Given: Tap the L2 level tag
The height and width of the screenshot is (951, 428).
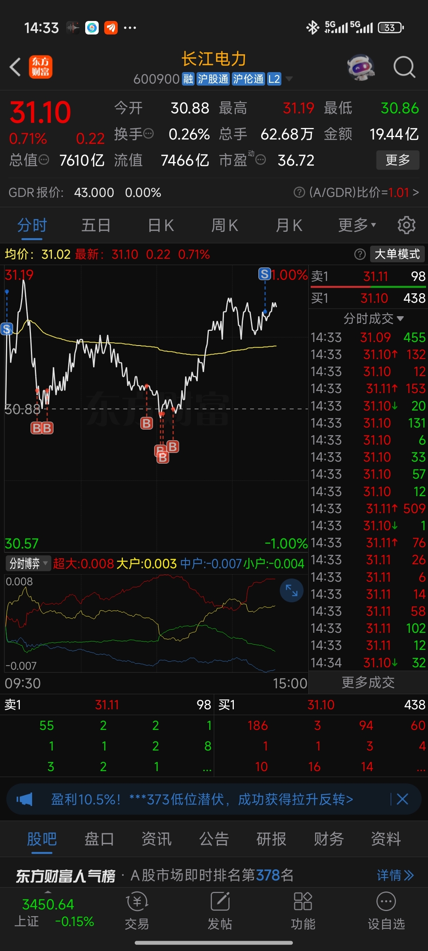Looking at the screenshot, I should pyautogui.click(x=274, y=79).
